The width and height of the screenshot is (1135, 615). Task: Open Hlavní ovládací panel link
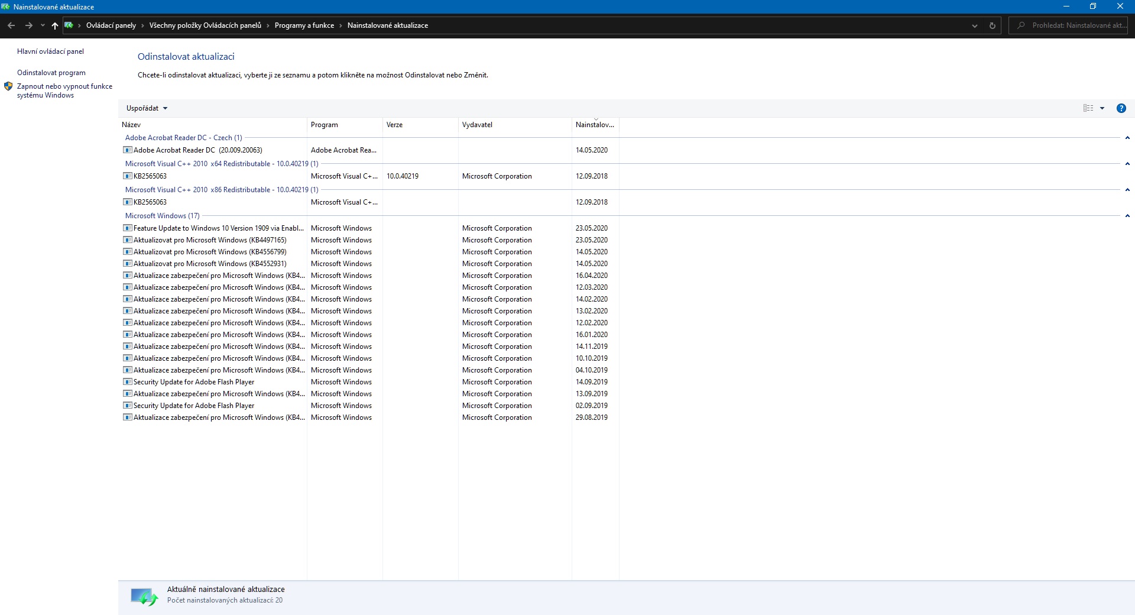point(50,51)
